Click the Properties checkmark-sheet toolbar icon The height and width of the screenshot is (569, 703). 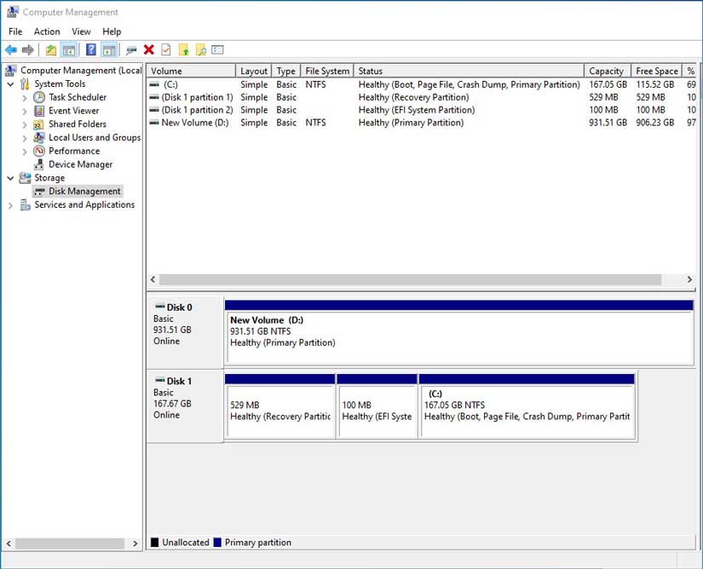(x=166, y=50)
